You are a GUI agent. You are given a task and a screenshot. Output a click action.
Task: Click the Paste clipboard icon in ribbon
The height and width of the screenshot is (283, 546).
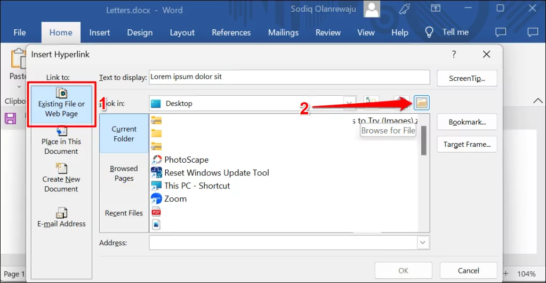point(18,59)
